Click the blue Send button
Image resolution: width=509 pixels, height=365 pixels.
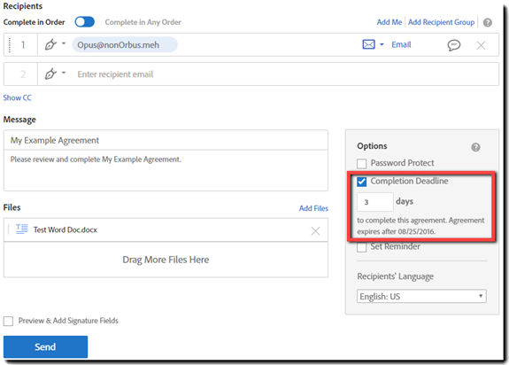point(45,346)
